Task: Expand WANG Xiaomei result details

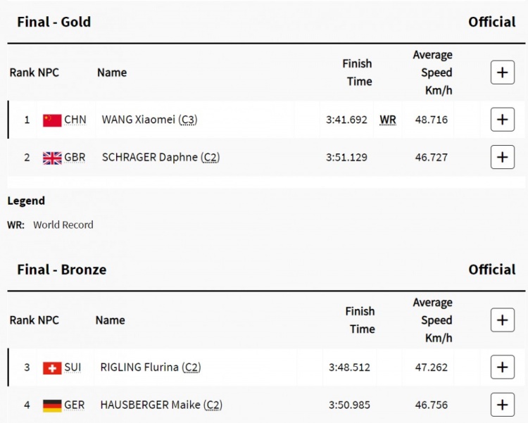Action: coord(503,120)
